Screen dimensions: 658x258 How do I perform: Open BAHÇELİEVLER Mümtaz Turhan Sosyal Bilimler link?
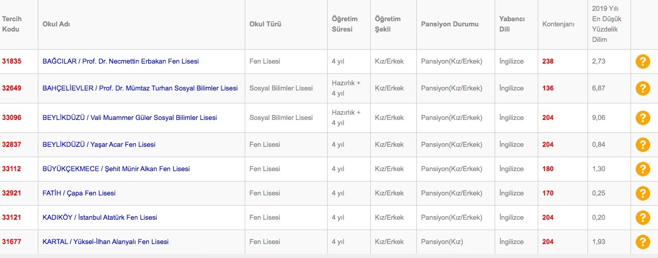tap(140, 88)
